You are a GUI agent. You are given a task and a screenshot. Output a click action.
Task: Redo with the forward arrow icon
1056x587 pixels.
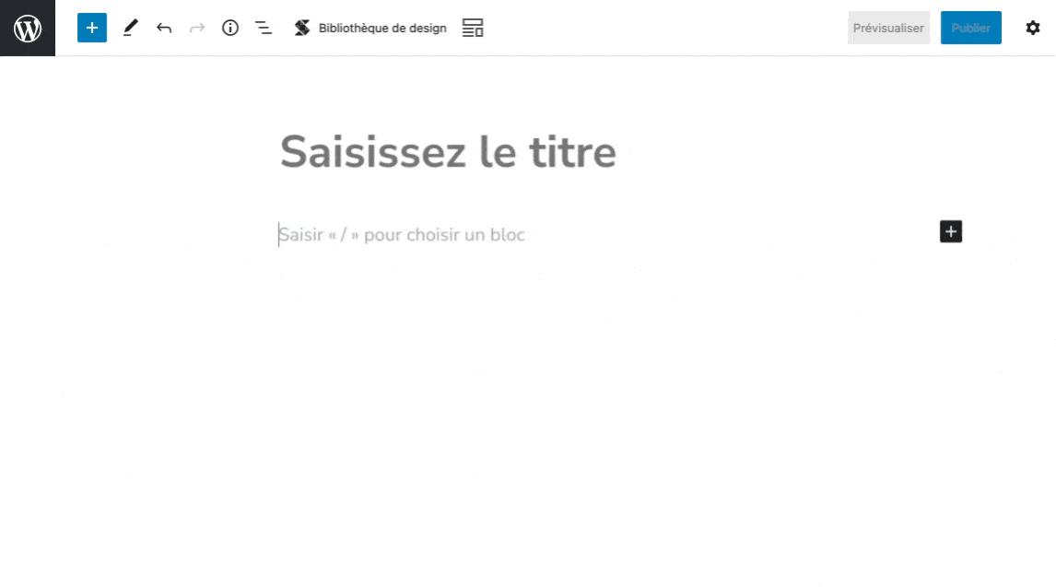(x=196, y=28)
